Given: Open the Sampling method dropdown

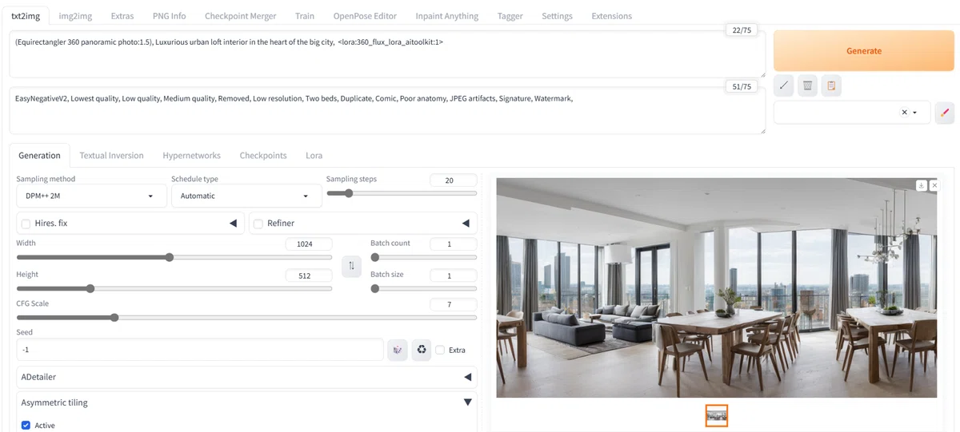Looking at the screenshot, I should tap(91, 196).
